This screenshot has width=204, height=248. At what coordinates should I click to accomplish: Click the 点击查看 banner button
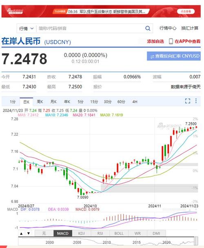[x=186, y=11]
